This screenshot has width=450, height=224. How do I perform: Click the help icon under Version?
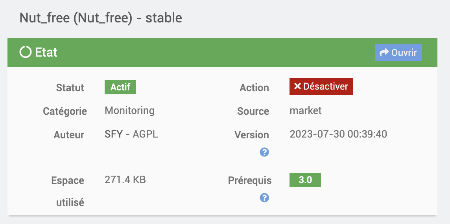pyautogui.click(x=264, y=152)
